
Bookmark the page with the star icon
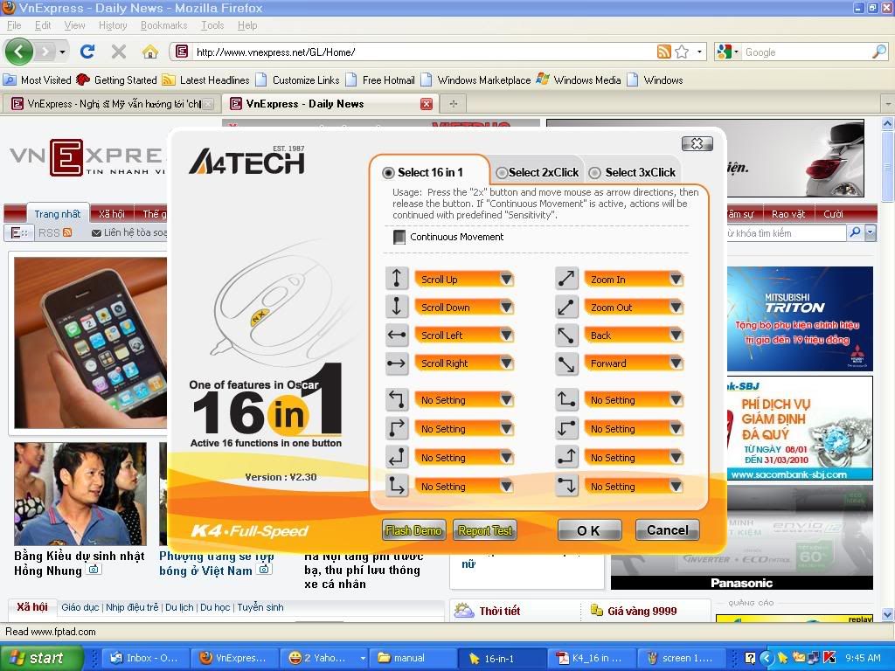682,52
